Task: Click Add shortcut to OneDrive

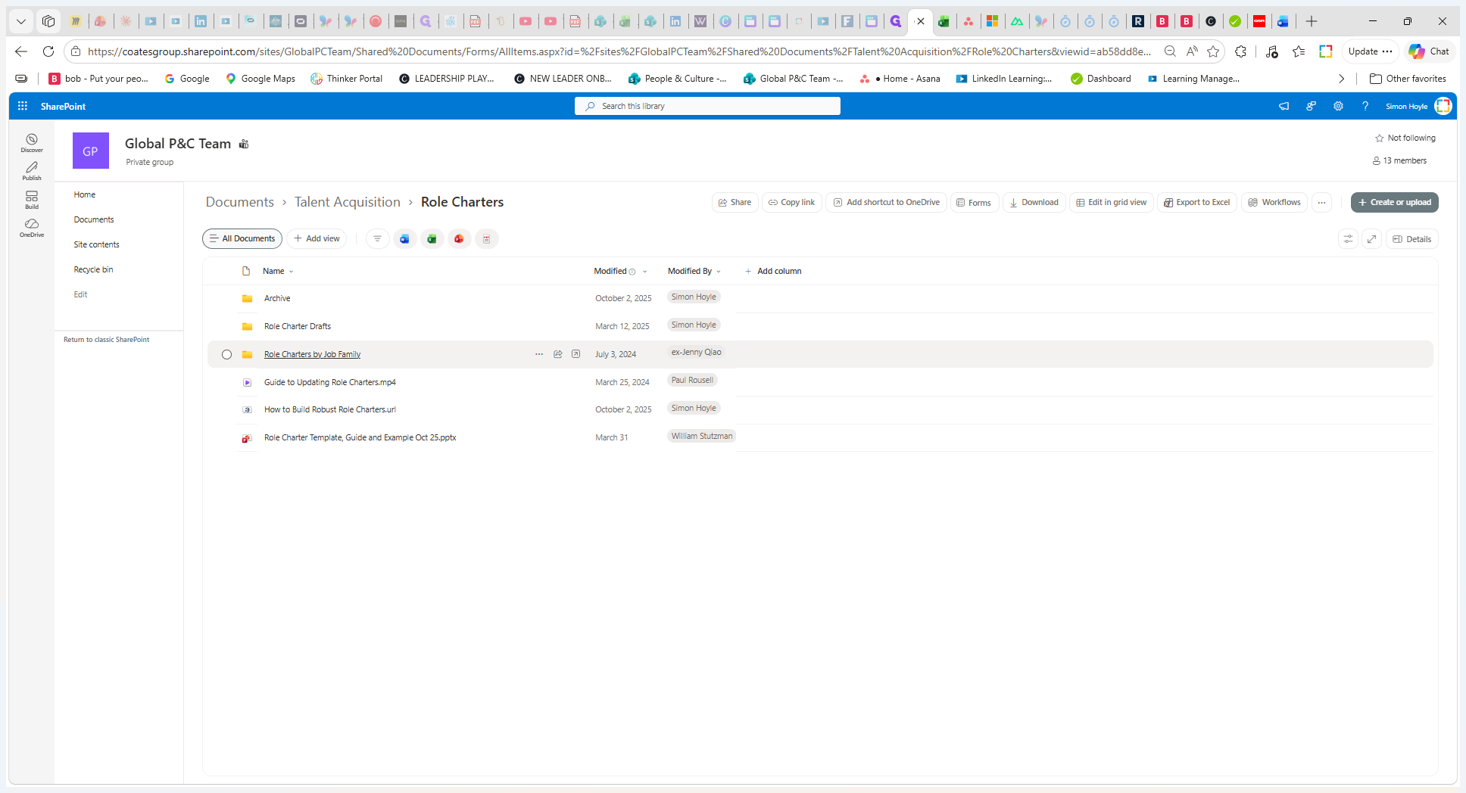Action: [x=887, y=202]
